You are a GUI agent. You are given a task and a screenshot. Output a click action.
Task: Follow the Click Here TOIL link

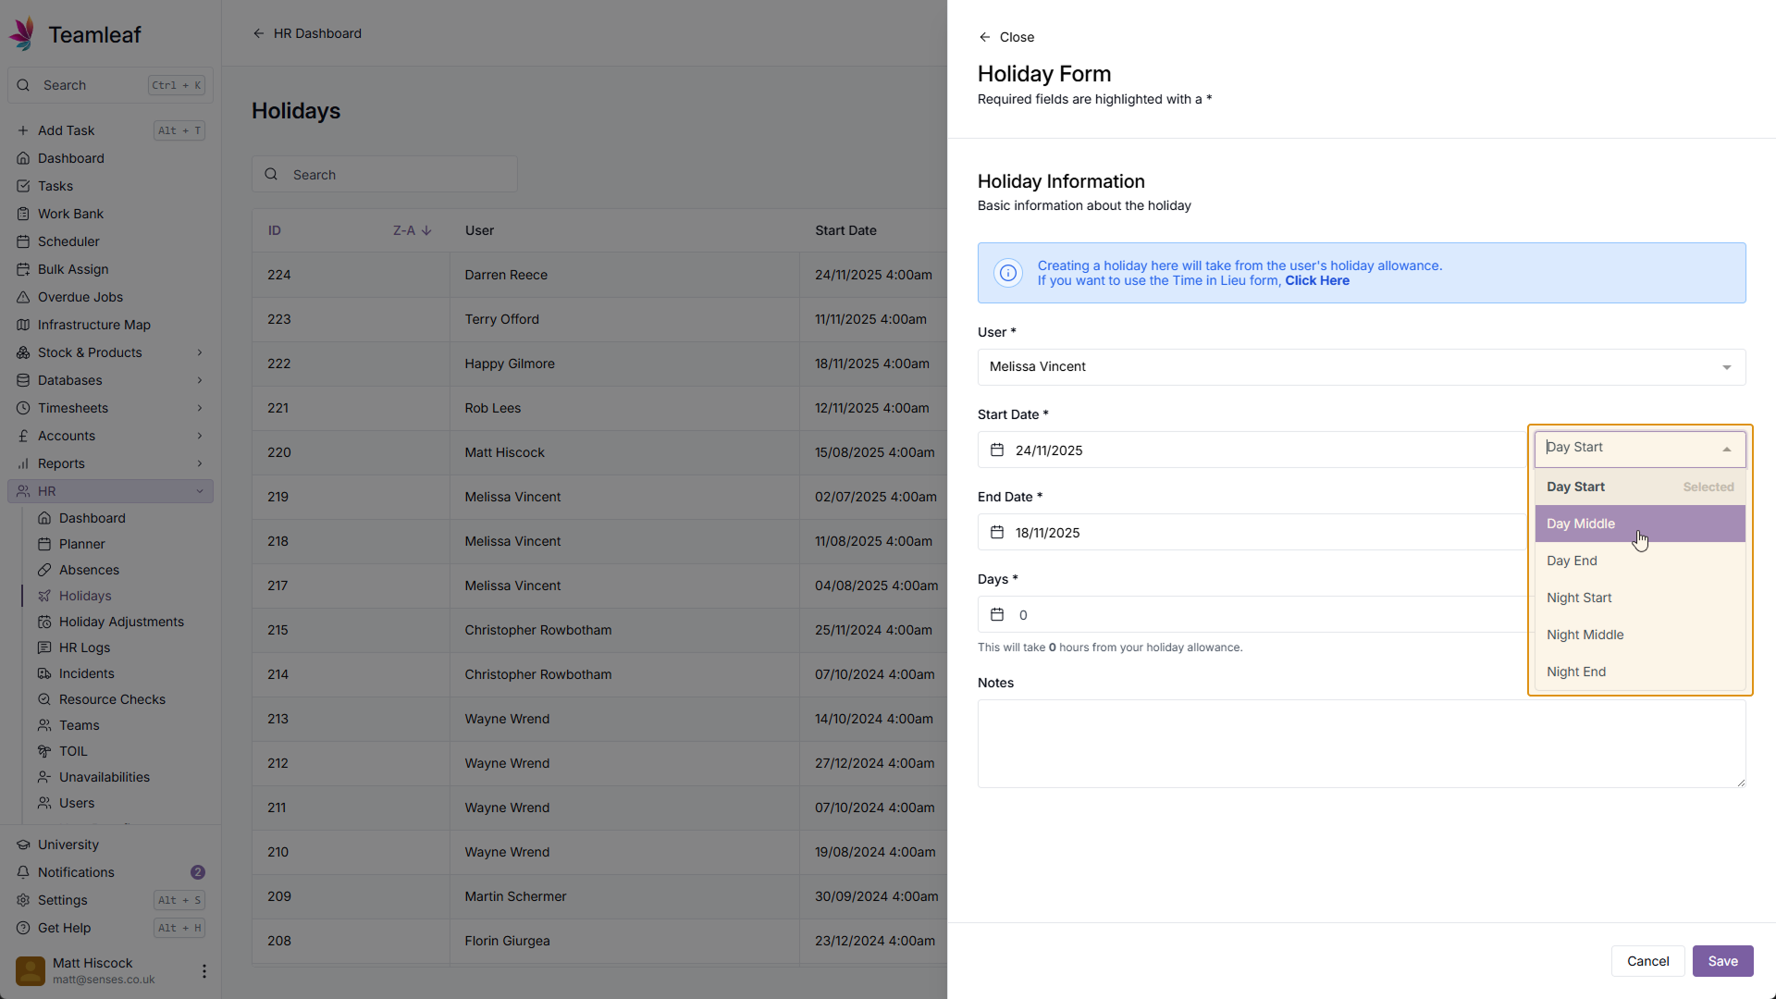1316,281
